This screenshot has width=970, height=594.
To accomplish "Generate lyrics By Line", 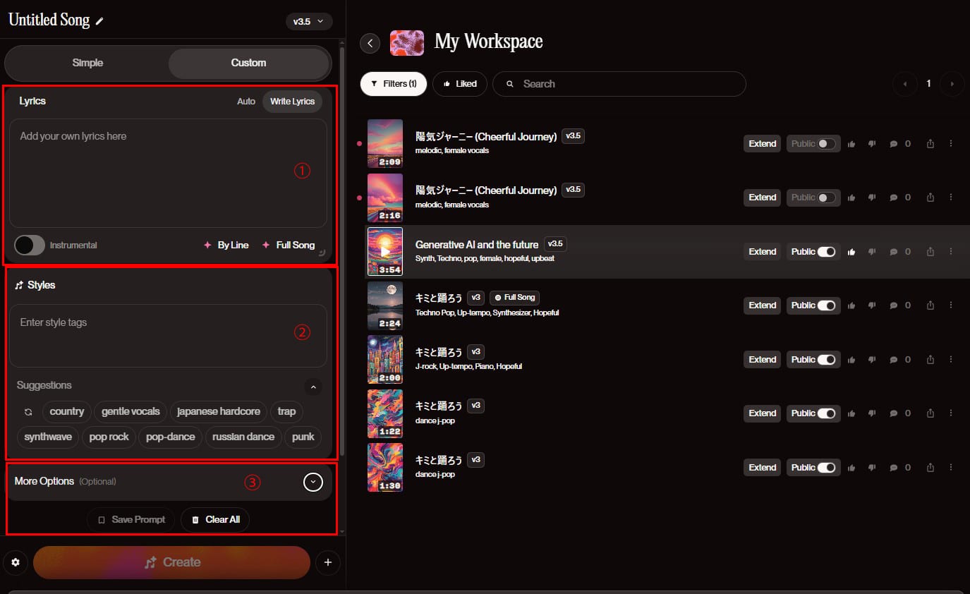I will (x=226, y=245).
